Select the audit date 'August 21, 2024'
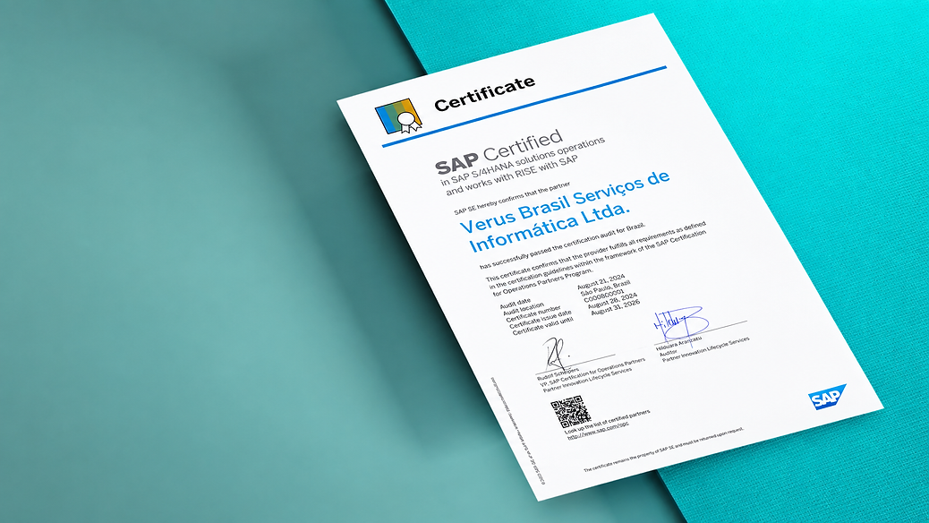The height and width of the screenshot is (523, 929). 601,282
